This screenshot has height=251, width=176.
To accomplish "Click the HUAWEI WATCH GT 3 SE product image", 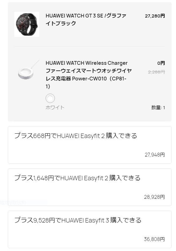I will (27, 24).
